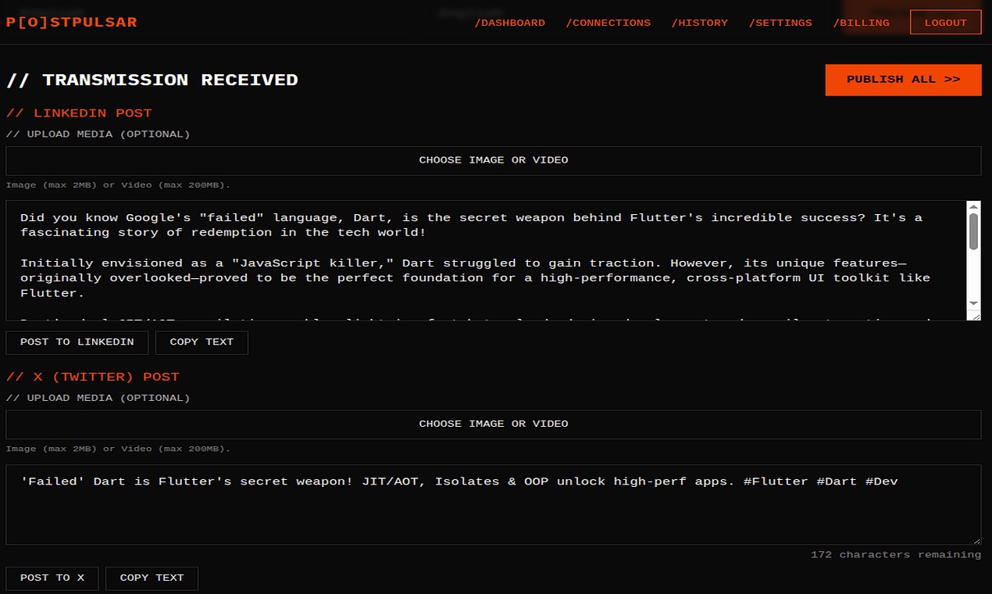Viewport: 992px width, 594px height.
Task: Click upload media label under LinkedIn post
Action: coord(98,134)
